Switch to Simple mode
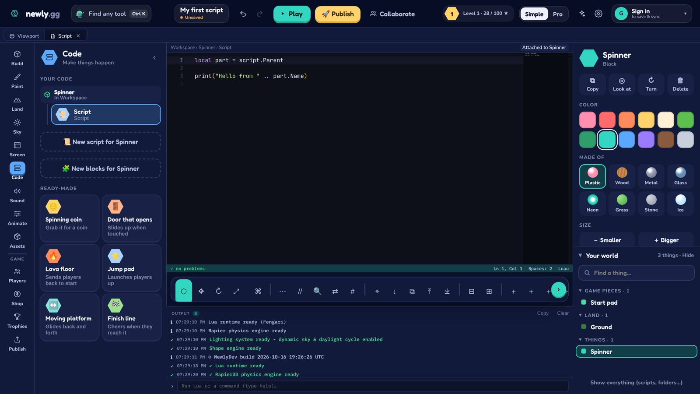This screenshot has width=700, height=394. tap(534, 14)
